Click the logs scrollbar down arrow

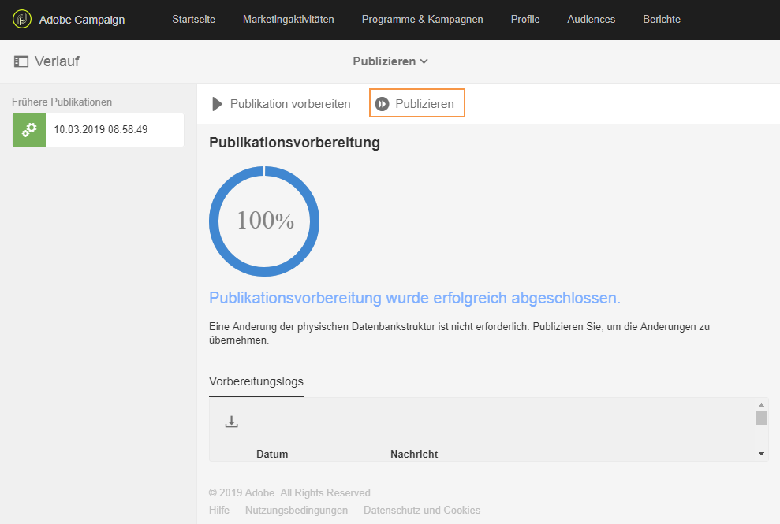(x=761, y=453)
